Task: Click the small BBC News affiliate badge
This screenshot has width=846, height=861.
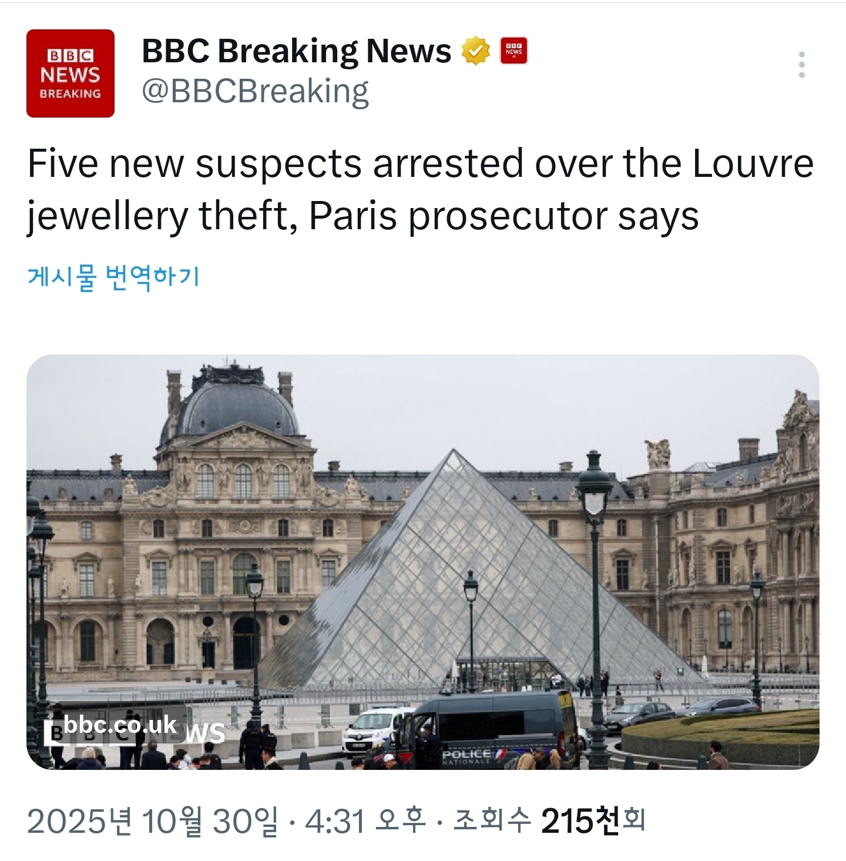Action: 513,51
